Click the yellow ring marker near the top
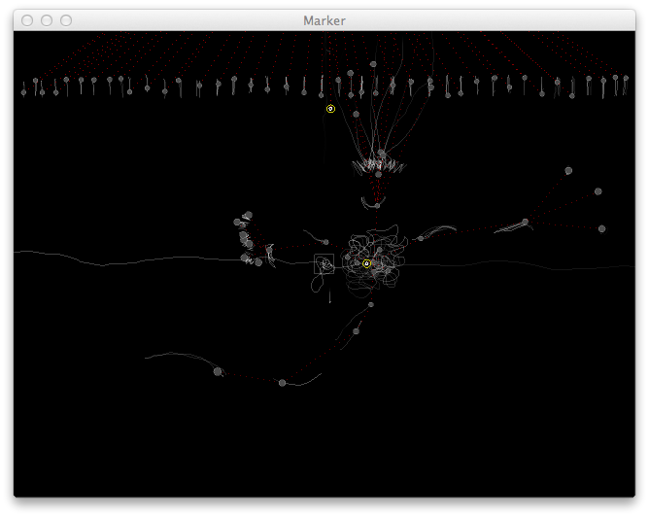 pyautogui.click(x=330, y=109)
